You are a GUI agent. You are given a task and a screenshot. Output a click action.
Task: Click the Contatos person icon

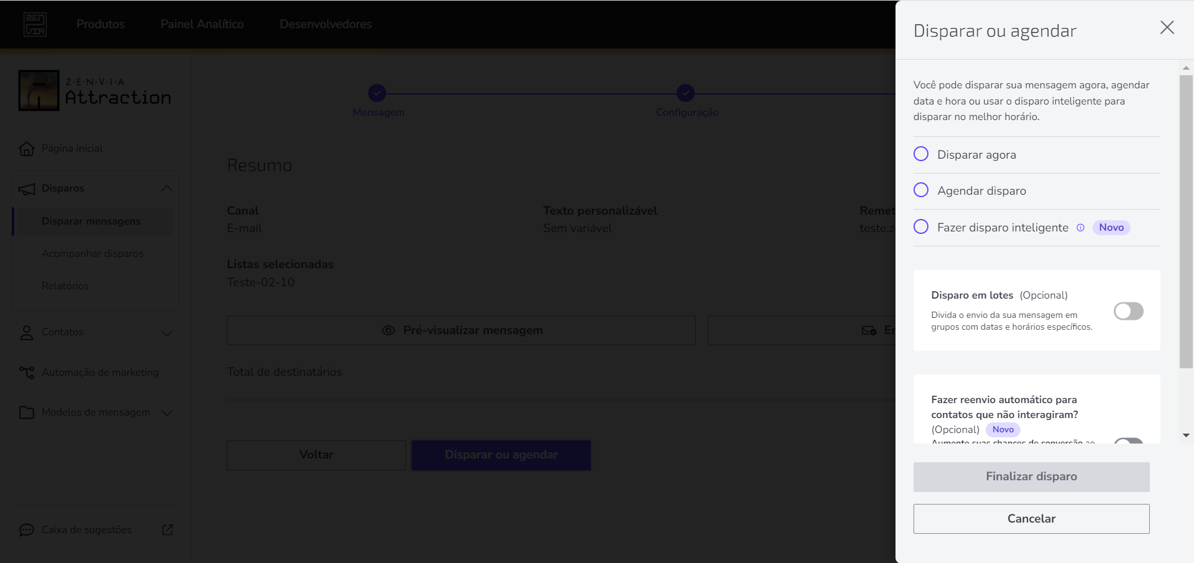pos(27,333)
